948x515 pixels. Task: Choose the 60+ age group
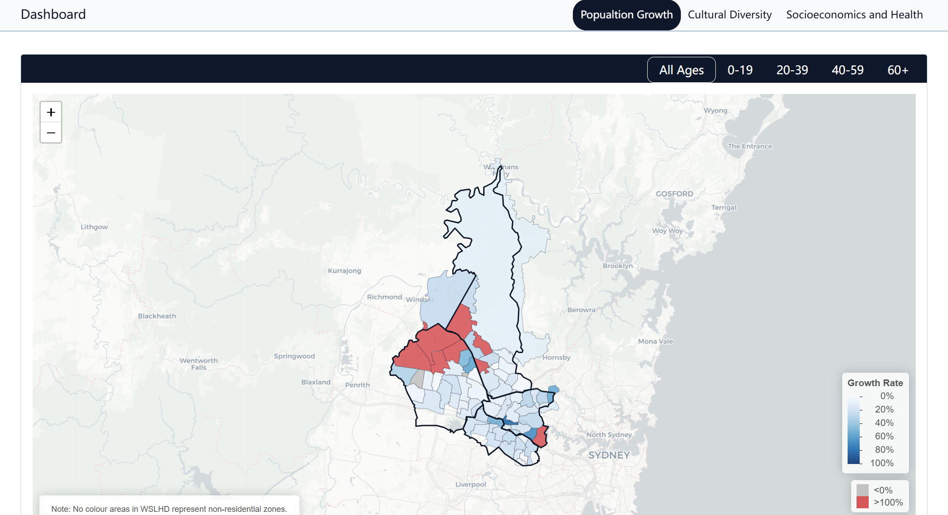click(898, 70)
